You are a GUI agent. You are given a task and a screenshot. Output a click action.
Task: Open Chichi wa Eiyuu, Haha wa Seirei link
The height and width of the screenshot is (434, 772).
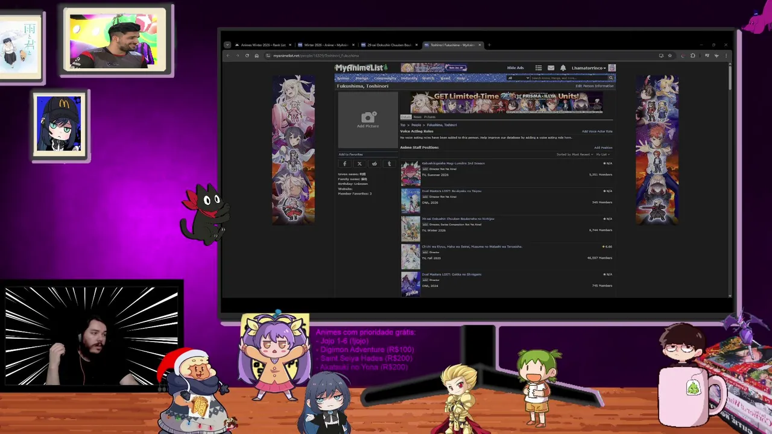[x=472, y=247]
